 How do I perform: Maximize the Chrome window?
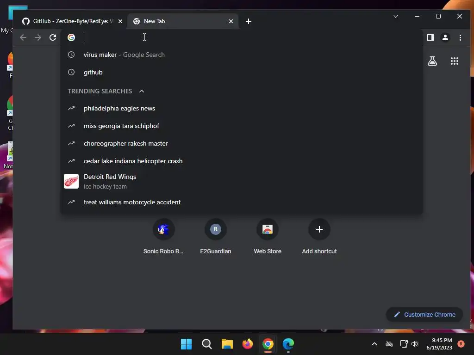(438, 16)
